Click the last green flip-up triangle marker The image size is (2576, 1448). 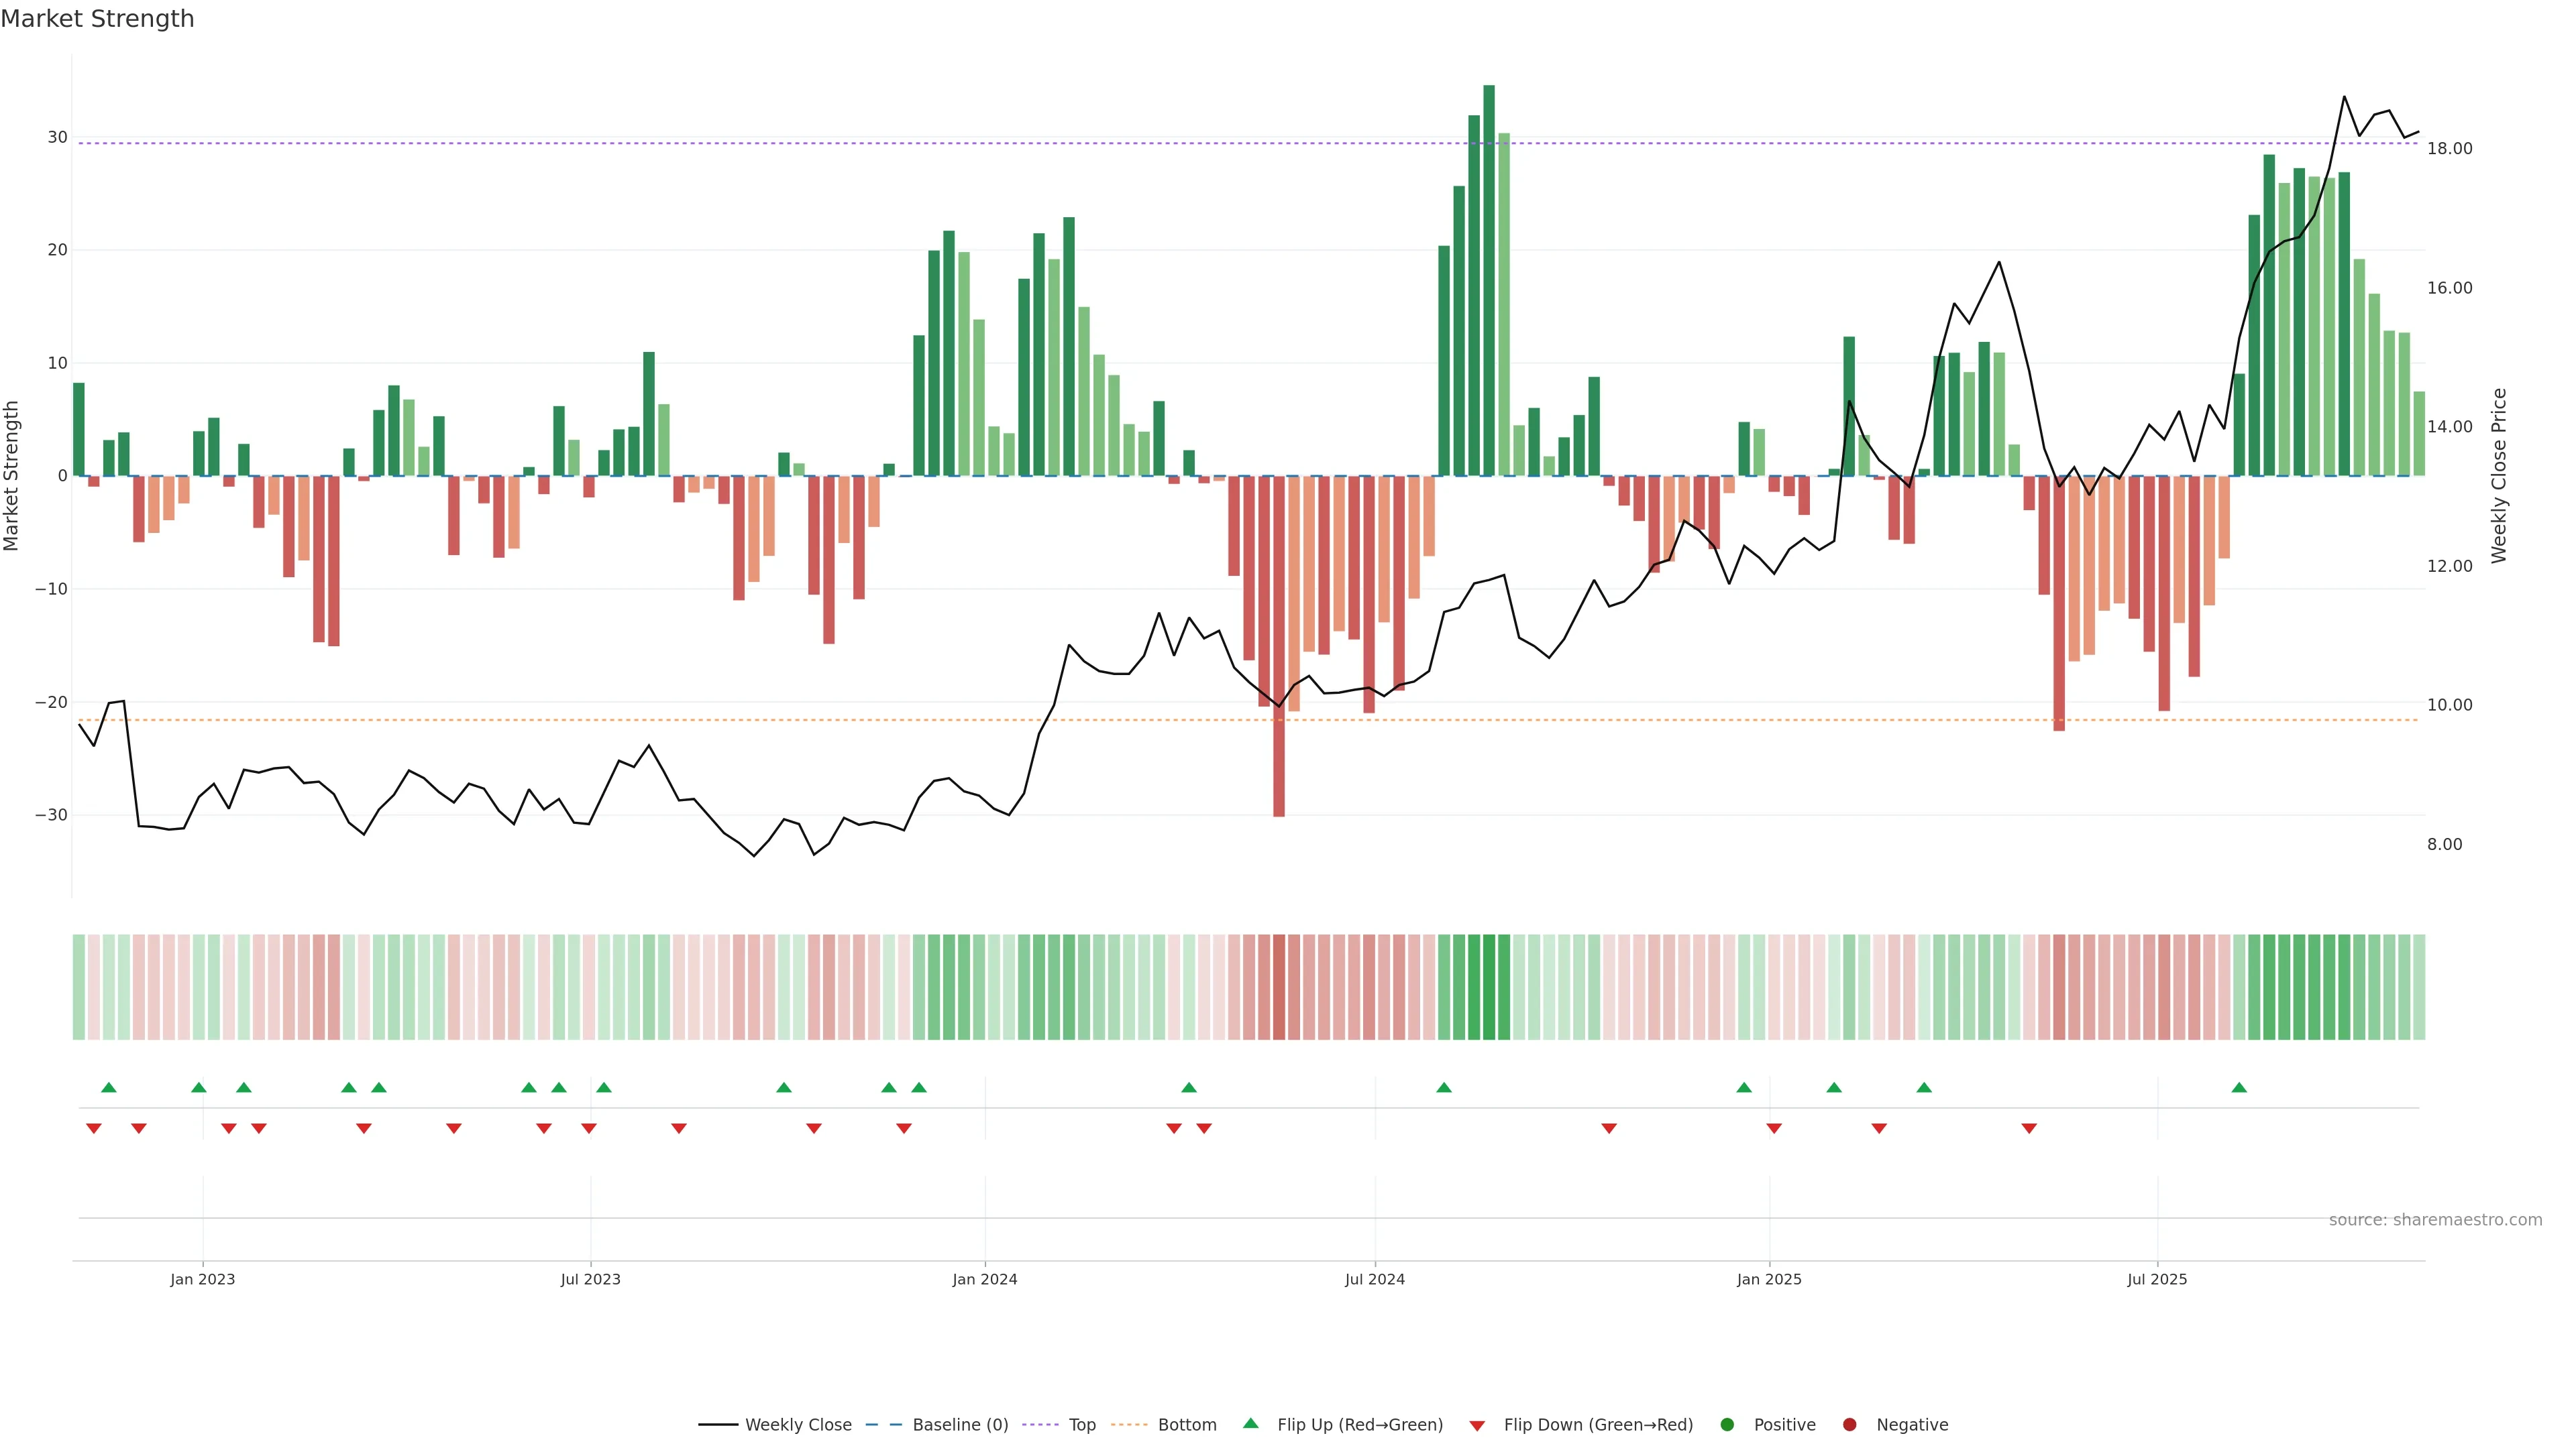[2239, 1087]
